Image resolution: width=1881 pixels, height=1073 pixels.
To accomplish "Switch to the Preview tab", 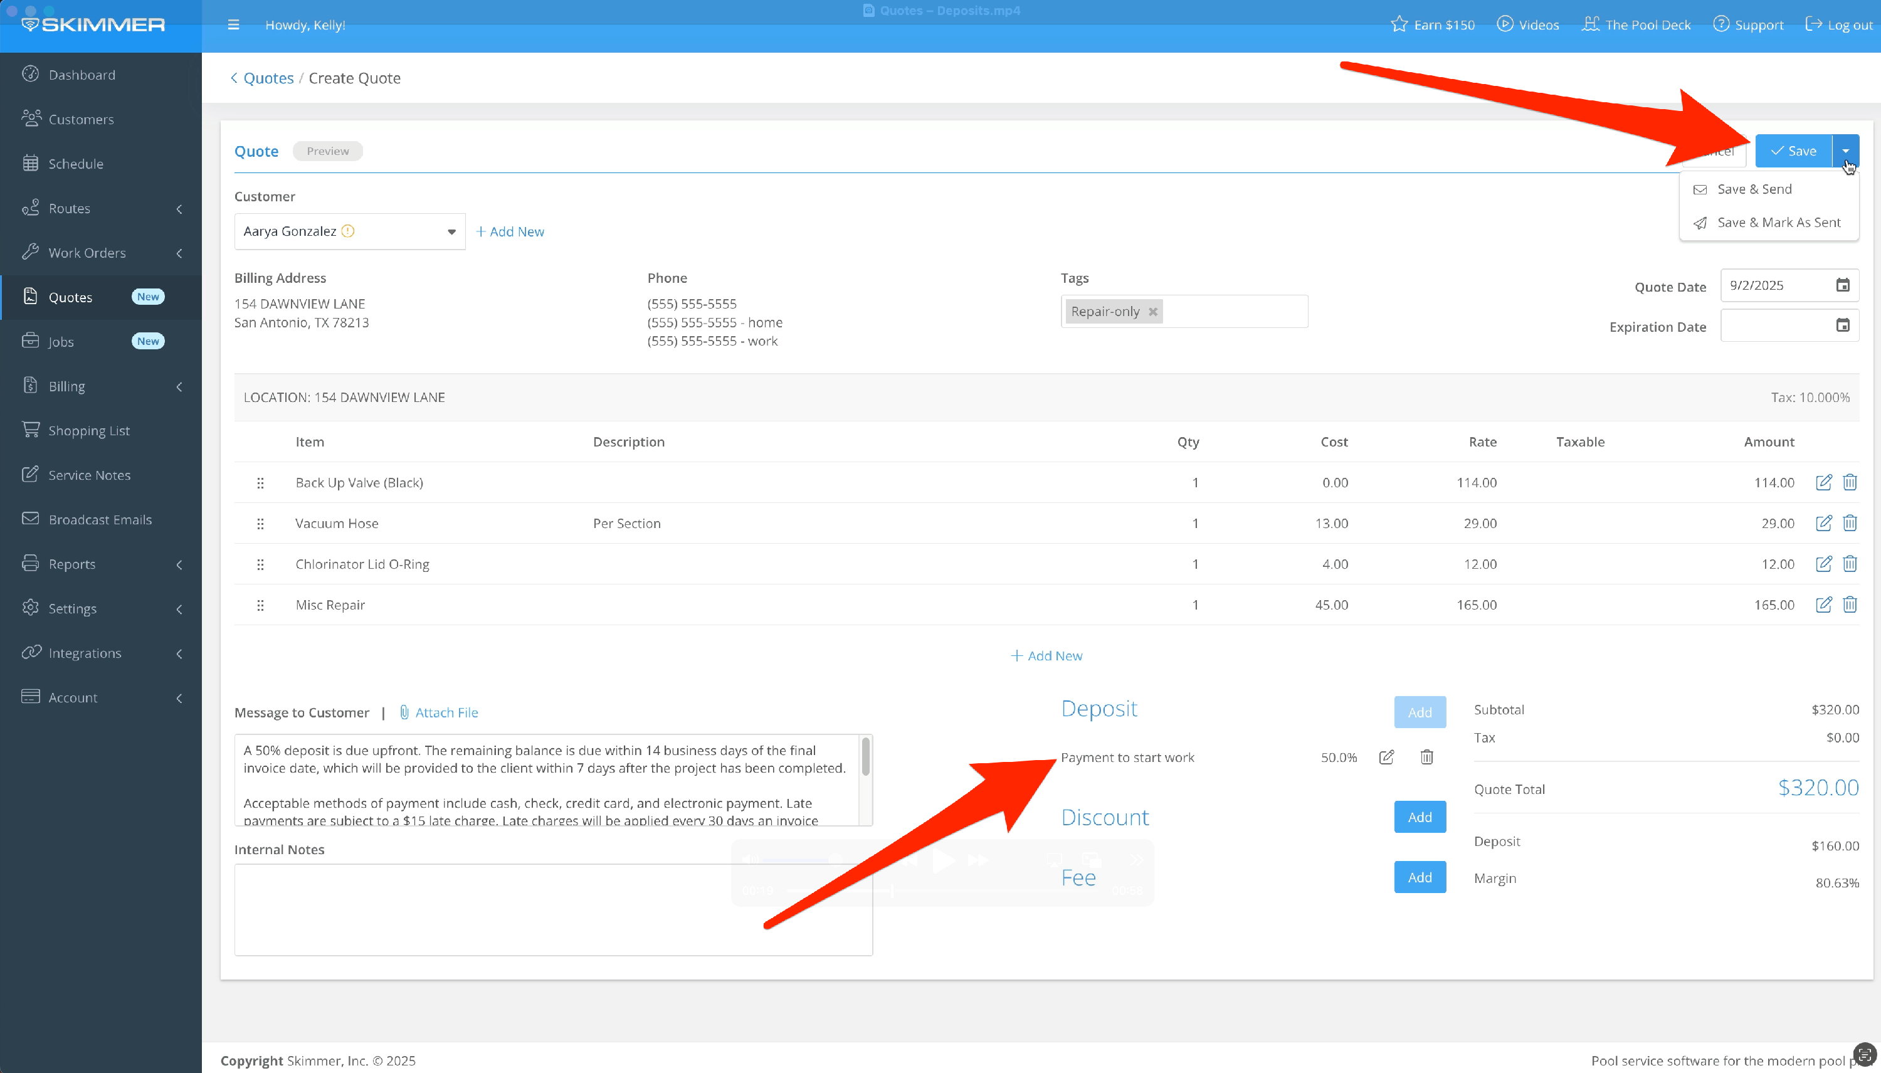I will point(328,151).
